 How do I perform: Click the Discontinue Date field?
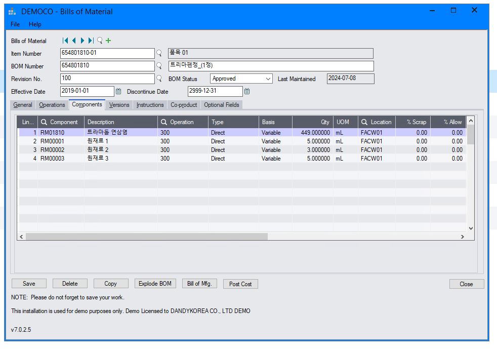point(215,91)
